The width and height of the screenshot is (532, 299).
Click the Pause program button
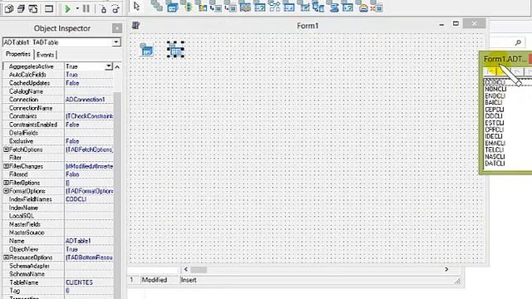point(86,8)
